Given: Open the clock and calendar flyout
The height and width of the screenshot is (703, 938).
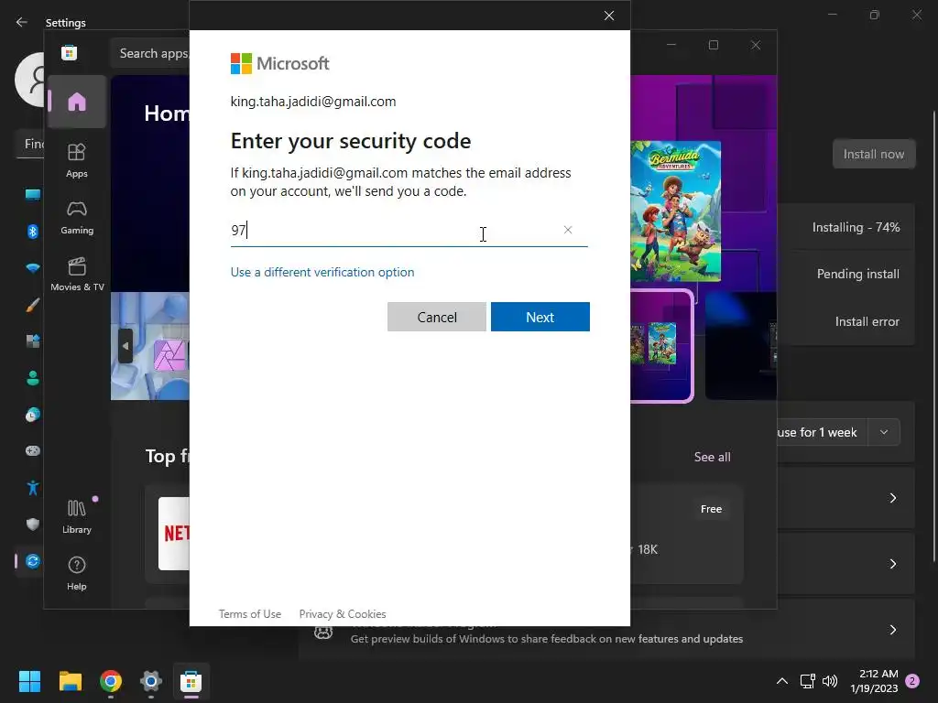Looking at the screenshot, I should 875,681.
